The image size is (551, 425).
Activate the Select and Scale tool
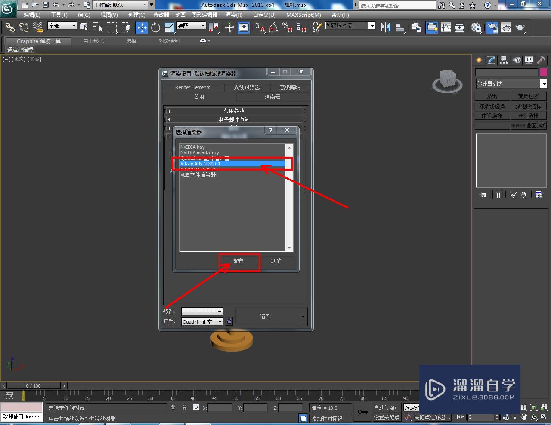pyautogui.click(x=170, y=28)
